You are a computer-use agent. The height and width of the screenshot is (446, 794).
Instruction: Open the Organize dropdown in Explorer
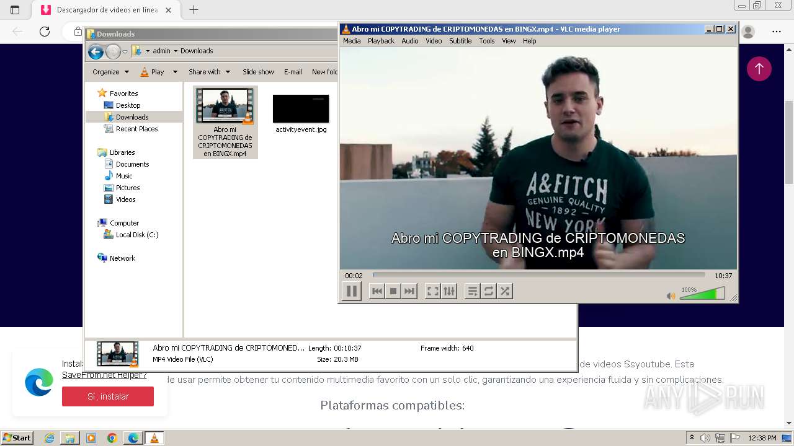[x=110, y=72]
